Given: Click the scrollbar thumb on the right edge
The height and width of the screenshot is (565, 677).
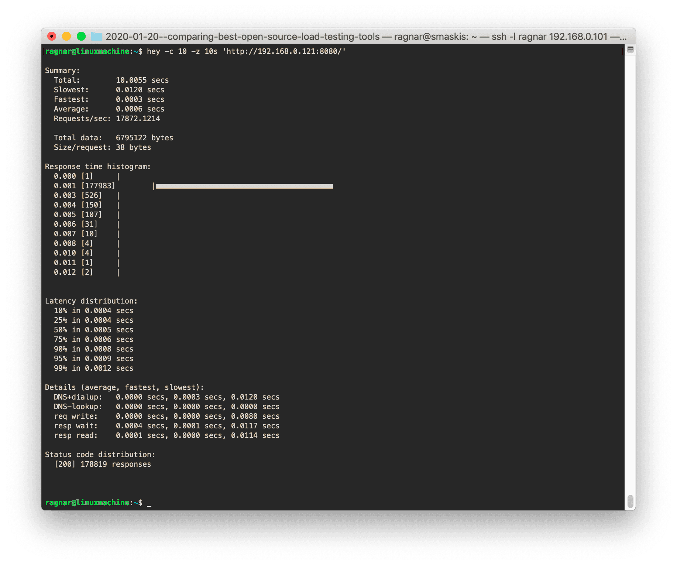Looking at the screenshot, I should (630, 502).
